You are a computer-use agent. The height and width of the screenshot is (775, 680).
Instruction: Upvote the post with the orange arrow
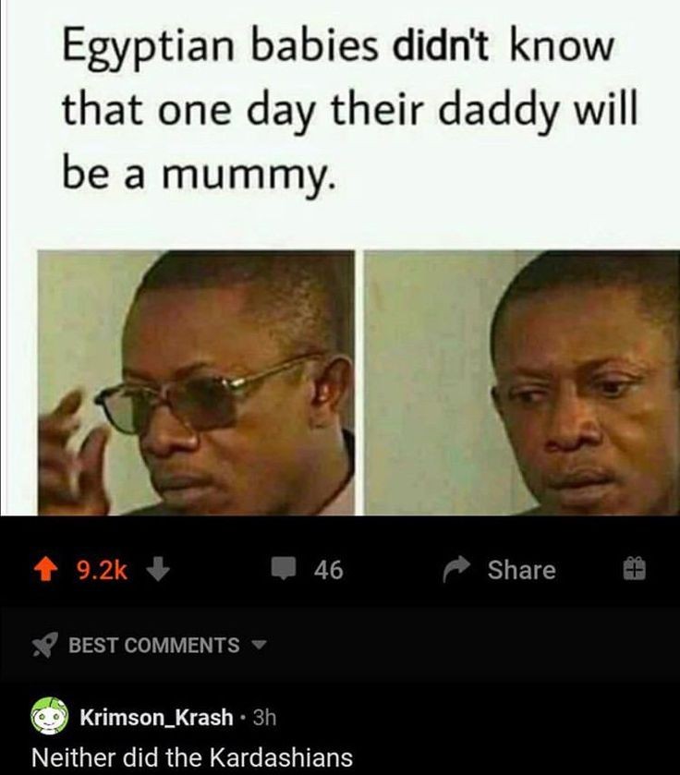45,569
